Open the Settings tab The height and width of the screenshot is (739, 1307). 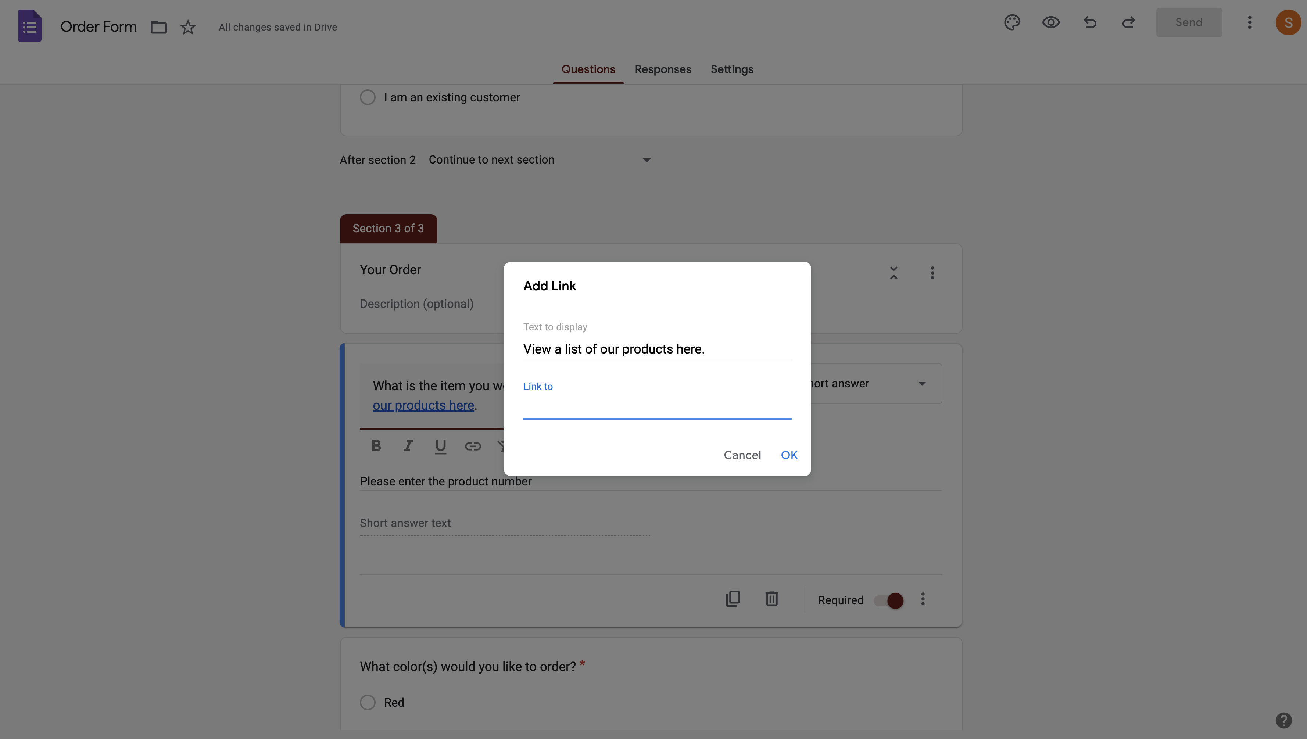pos(731,69)
